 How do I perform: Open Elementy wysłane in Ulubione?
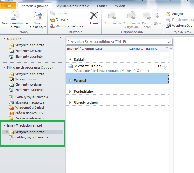click(28, 51)
